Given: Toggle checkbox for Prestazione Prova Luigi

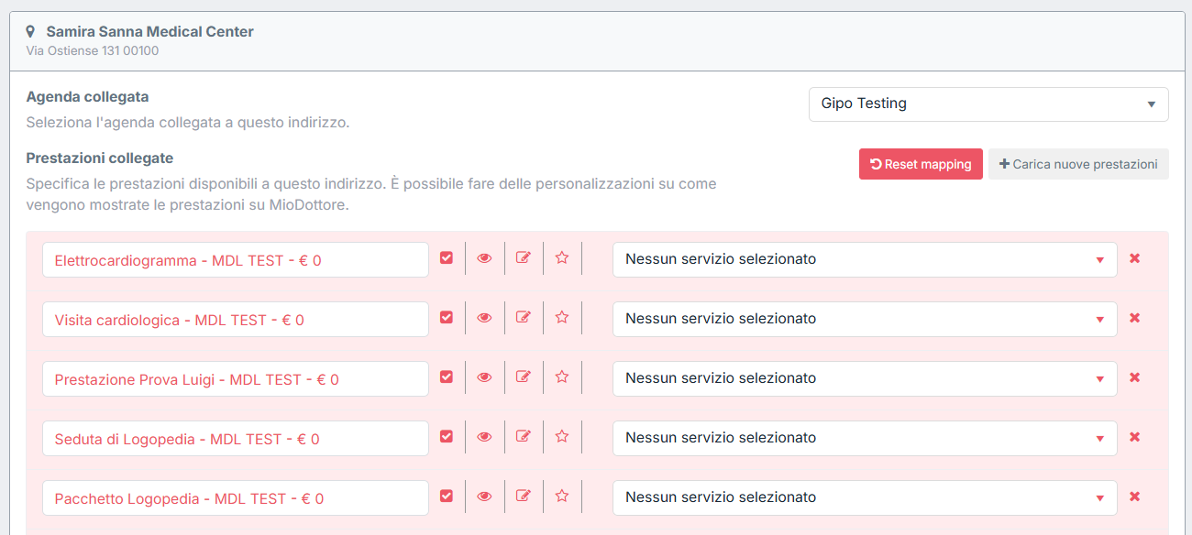Looking at the screenshot, I should click(447, 377).
